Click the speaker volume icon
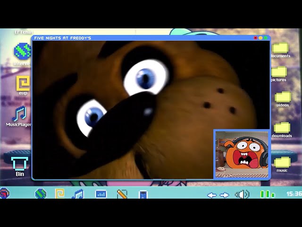302x227 pixels. click(242, 194)
